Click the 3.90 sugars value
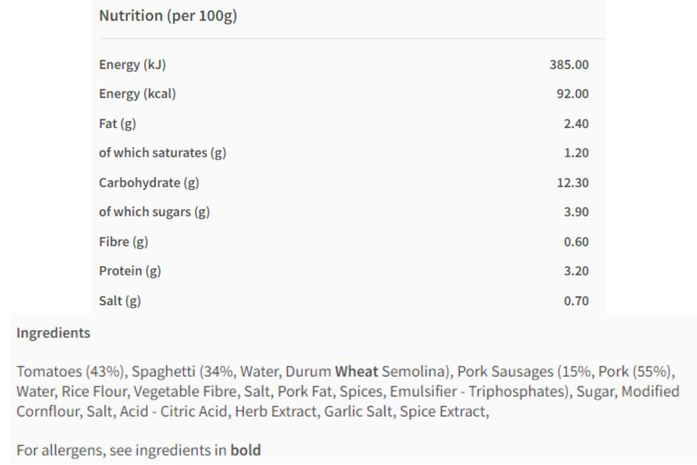 tap(576, 212)
